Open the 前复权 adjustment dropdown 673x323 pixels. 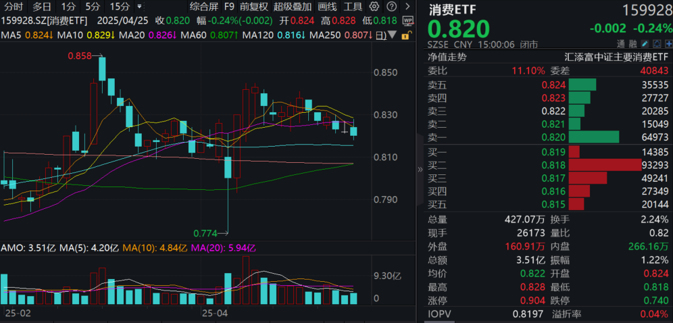click(x=253, y=7)
